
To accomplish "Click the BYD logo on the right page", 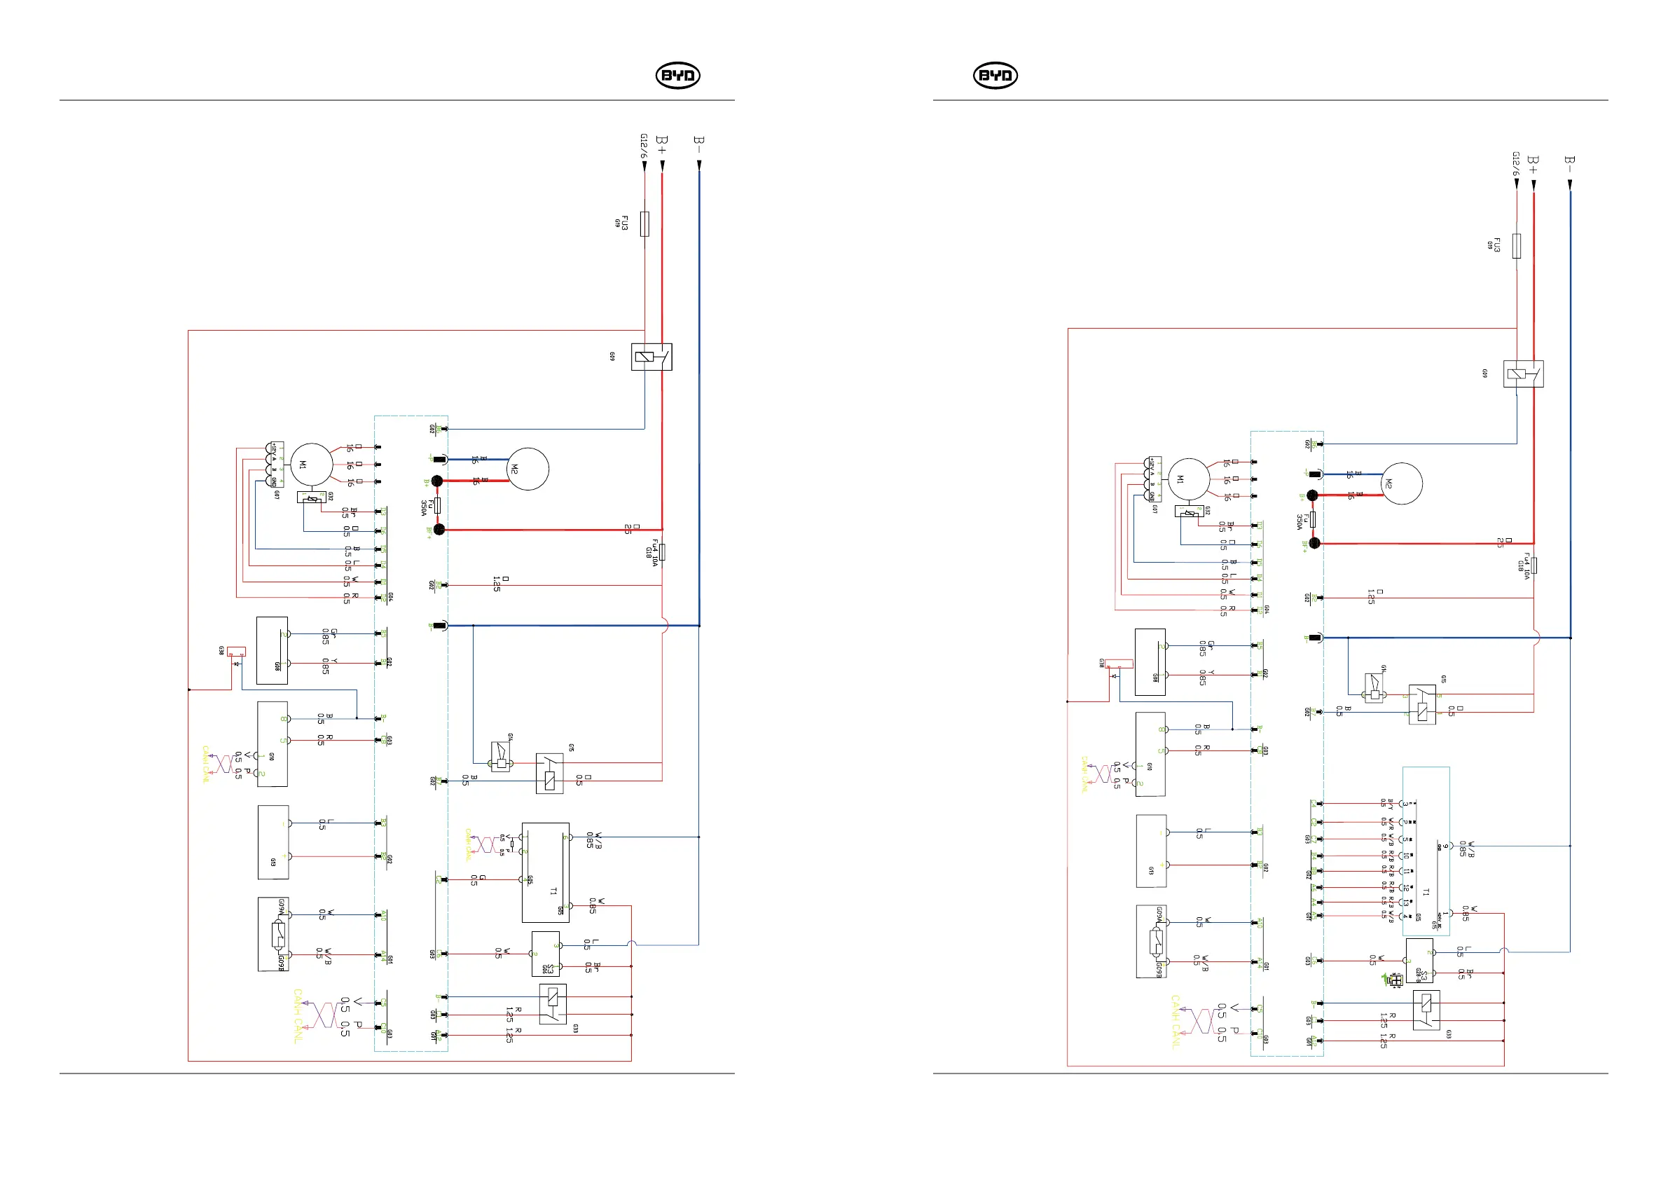I will tap(995, 76).
